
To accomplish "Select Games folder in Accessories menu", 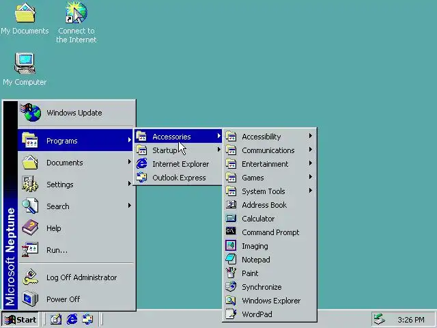I will point(270,178).
